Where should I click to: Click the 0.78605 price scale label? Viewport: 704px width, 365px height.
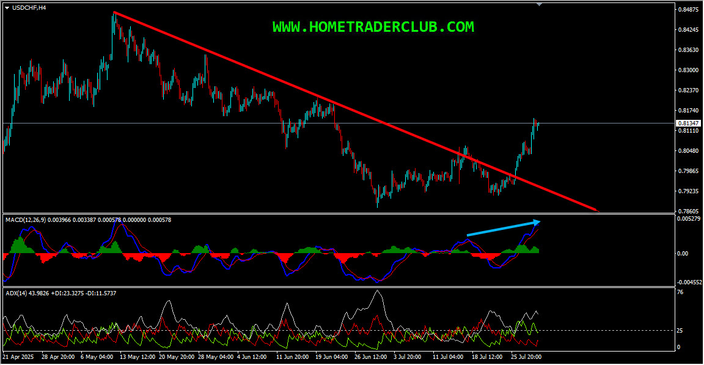(687, 211)
